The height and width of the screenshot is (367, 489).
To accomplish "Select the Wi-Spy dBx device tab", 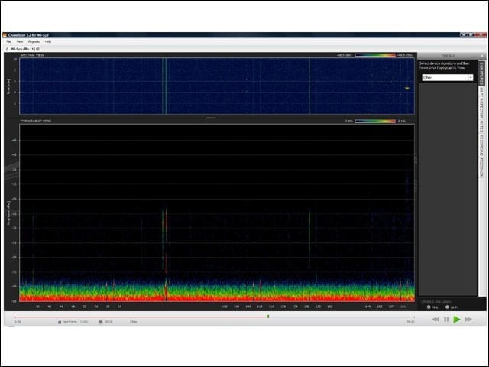I will [22, 49].
